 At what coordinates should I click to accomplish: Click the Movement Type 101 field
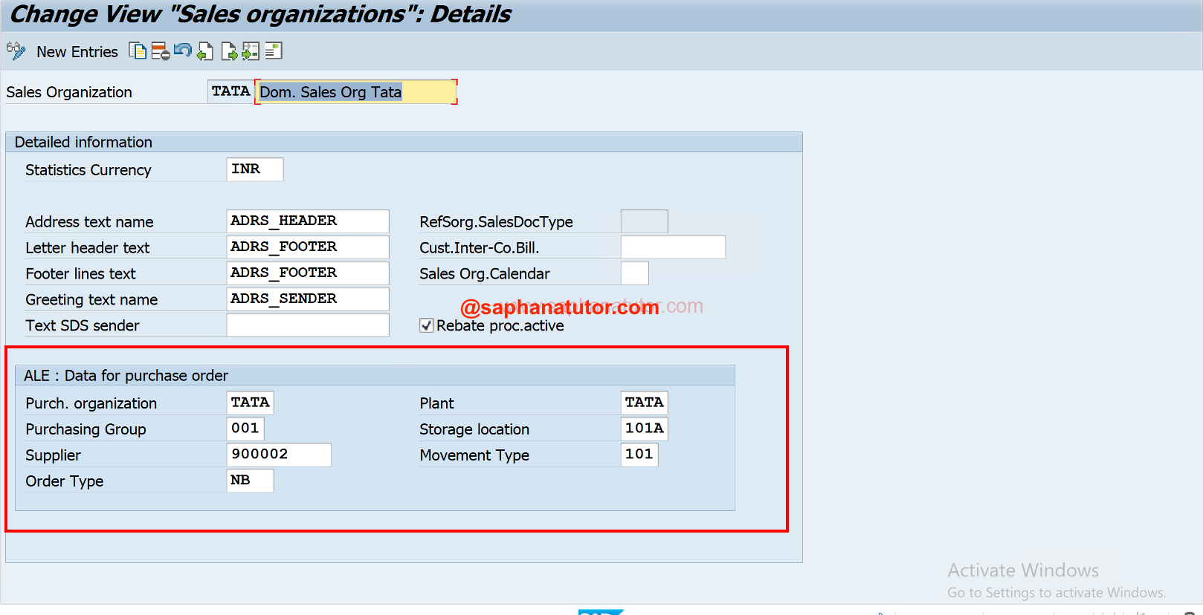639,455
